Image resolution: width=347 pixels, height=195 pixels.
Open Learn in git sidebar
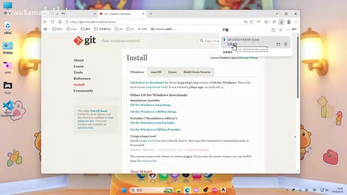coord(79,66)
